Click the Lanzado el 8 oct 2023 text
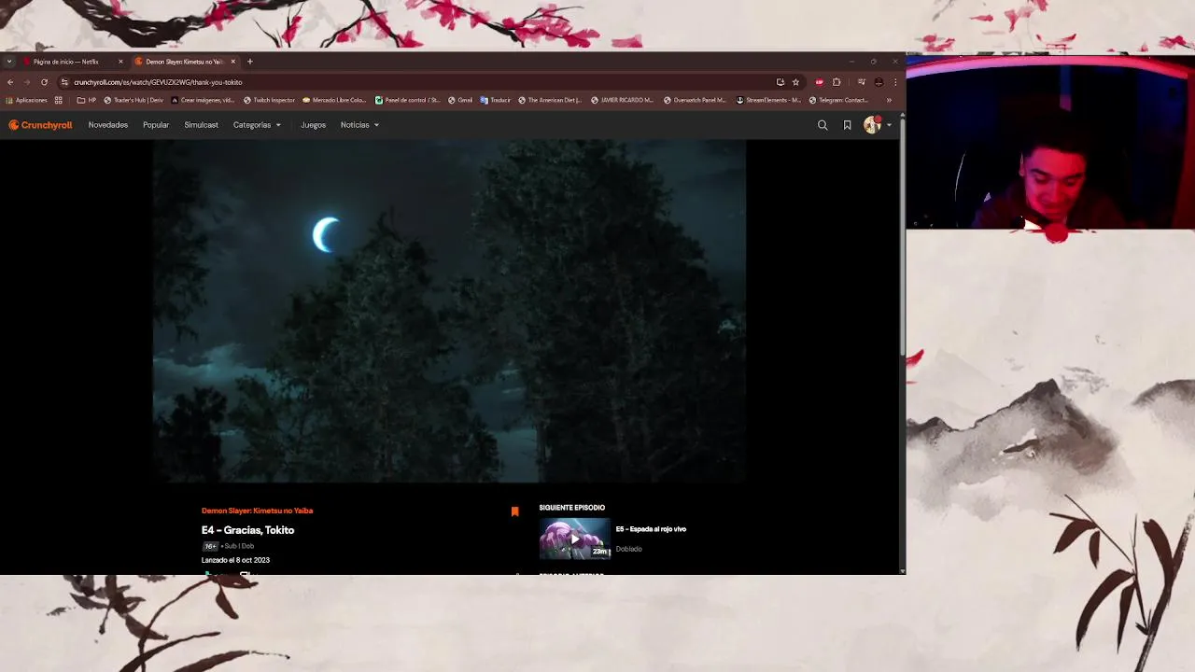1195x672 pixels. pyautogui.click(x=235, y=560)
